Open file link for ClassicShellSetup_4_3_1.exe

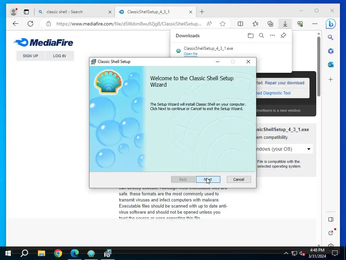coord(191,54)
